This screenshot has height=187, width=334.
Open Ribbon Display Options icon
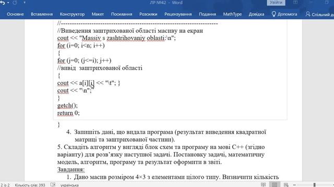[295, 3]
